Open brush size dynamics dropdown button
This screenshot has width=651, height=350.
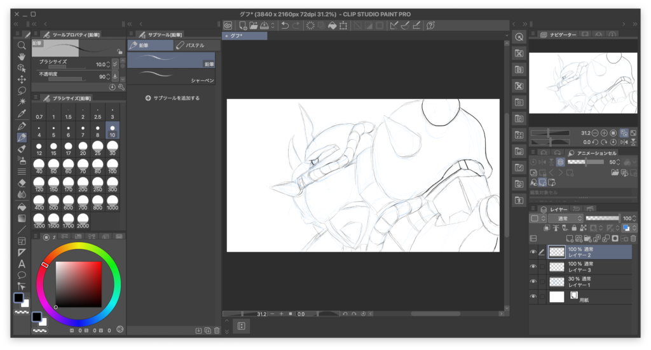coord(114,64)
